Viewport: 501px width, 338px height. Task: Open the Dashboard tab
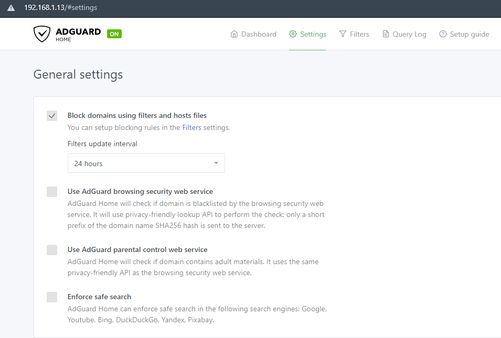(253, 34)
